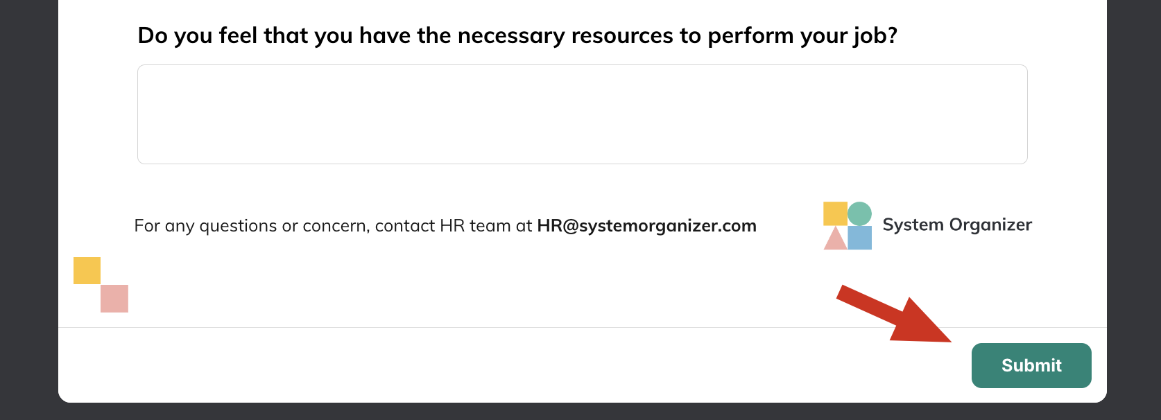Click the dark backdrop left of the form
Screen dimensions: 1161x420
[28, 208]
